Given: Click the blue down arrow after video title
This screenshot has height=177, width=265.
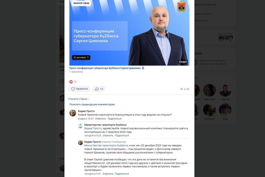Looking at the screenshot, I should click(x=143, y=68).
